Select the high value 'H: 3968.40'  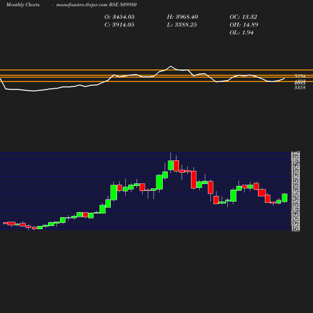(182, 17)
